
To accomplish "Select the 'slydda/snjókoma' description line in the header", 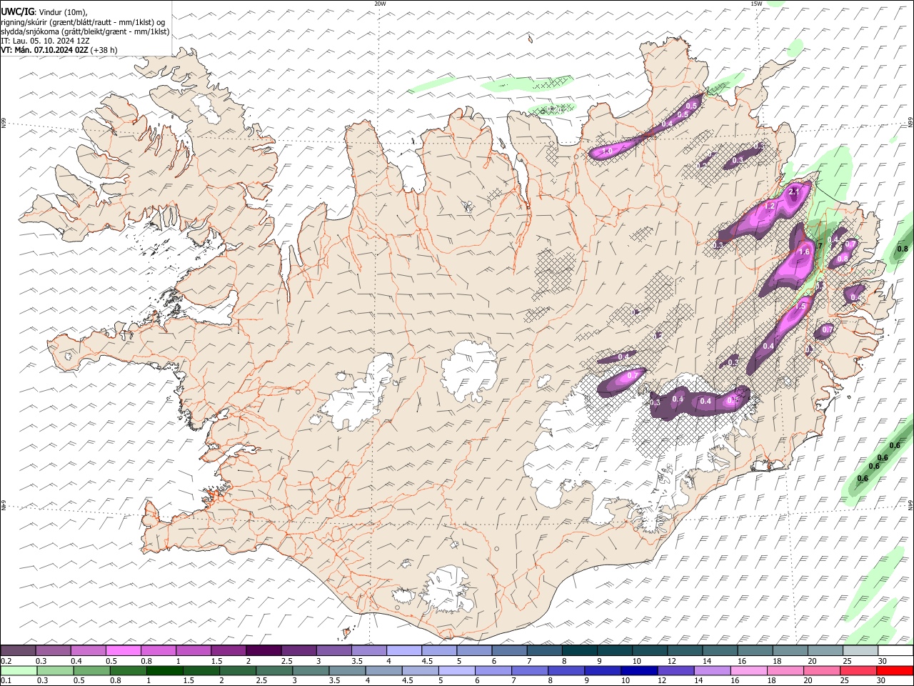I will [x=85, y=31].
